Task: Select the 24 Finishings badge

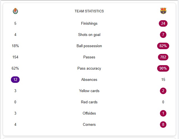Action: (163, 24)
